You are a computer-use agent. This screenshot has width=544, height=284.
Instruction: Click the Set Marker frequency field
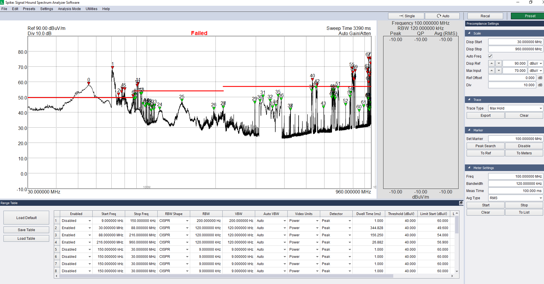pyautogui.click(x=515, y=139)
